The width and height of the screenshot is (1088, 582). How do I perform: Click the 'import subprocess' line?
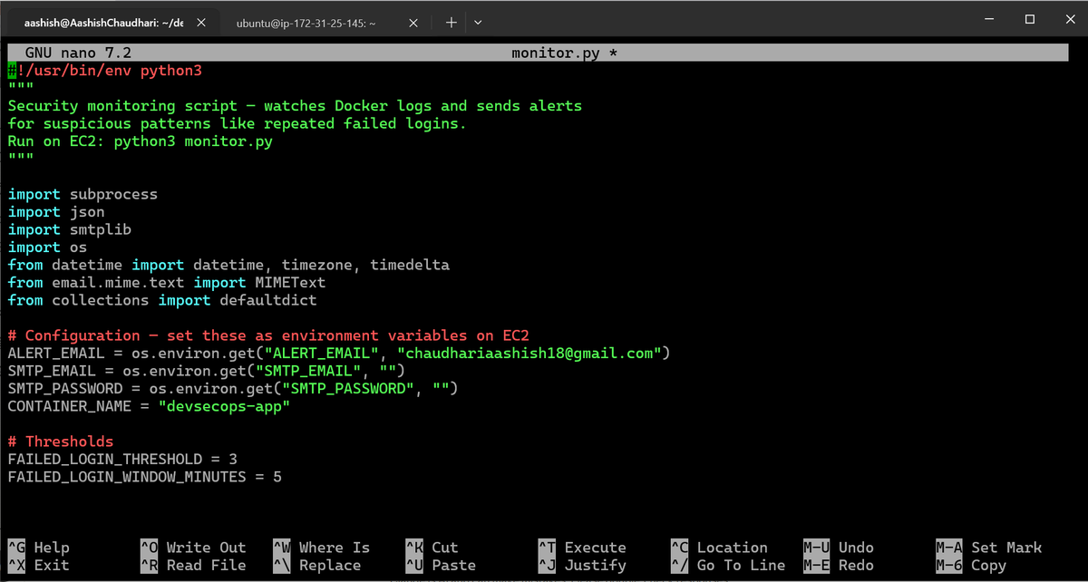(x=83, y=194)
